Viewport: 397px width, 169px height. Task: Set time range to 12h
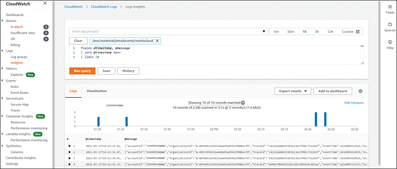click(x=330, y=32)
